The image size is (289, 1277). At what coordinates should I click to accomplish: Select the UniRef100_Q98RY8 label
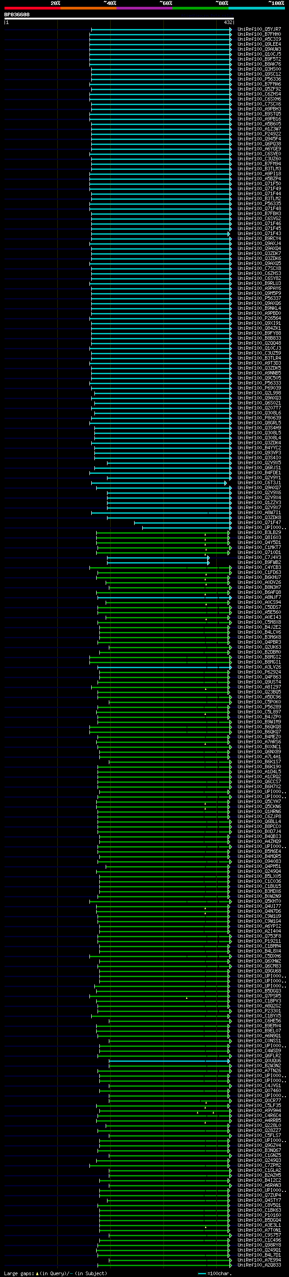(259, 1245)
